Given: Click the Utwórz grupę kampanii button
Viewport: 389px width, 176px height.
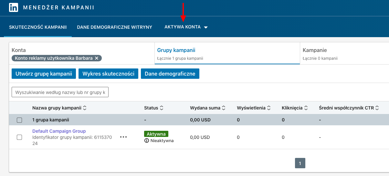Looking at the screenshot, I should [x=44, y=74].
